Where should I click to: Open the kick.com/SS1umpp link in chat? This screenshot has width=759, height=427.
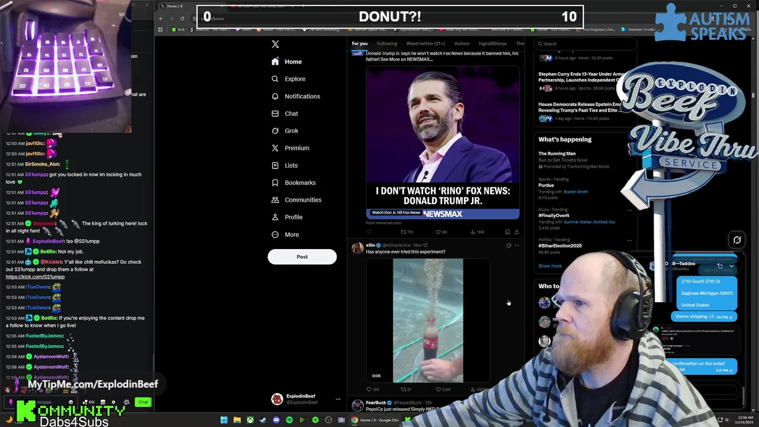35,277
